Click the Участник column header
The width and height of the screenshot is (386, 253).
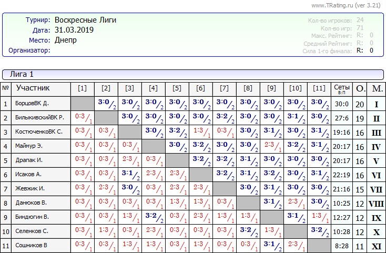click(x=33, y=88)
